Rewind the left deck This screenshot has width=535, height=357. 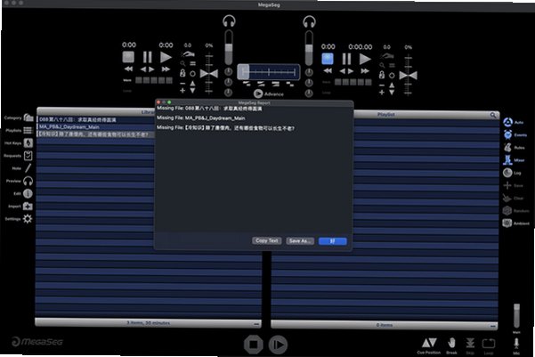pos(129,69)
